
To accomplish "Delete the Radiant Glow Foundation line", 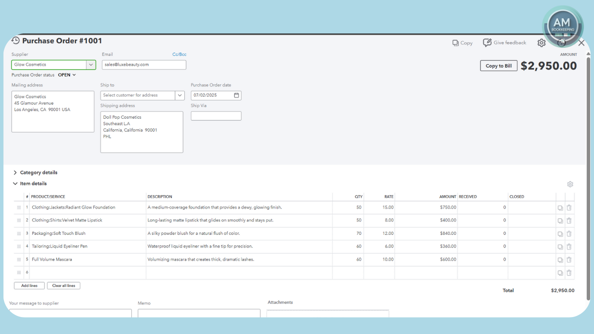I will 569,208.
